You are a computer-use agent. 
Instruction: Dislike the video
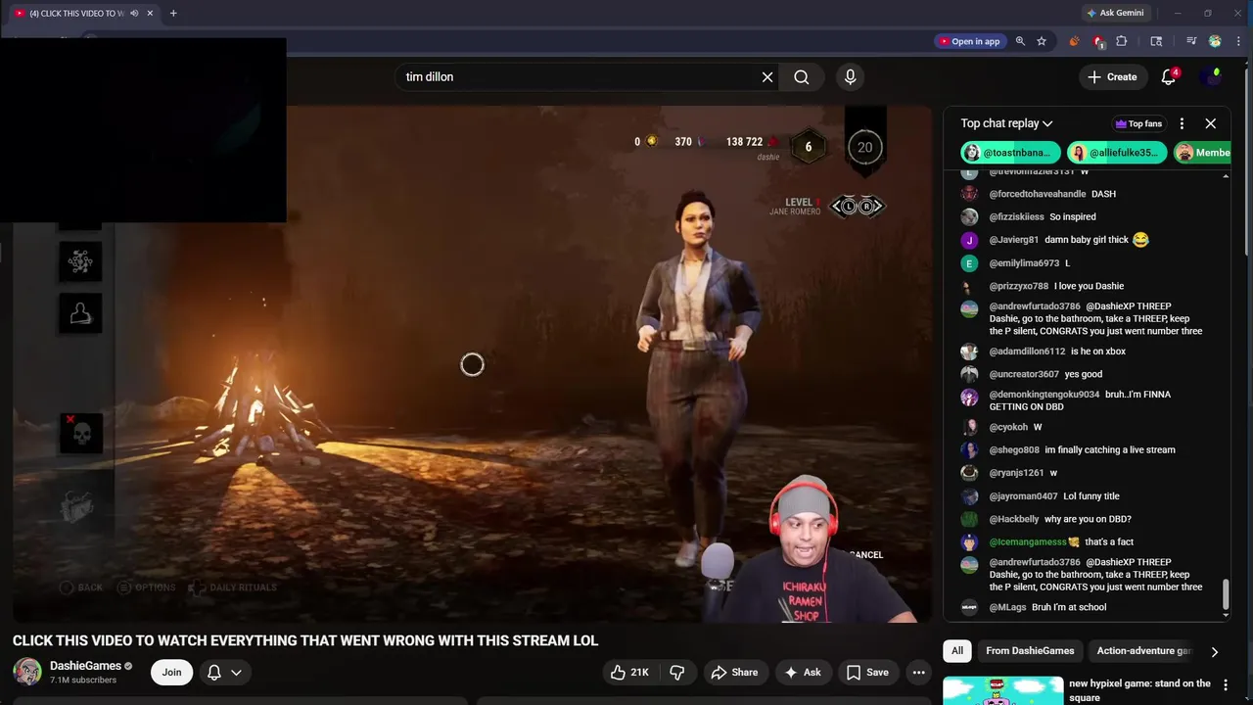[x=676, y=672]
